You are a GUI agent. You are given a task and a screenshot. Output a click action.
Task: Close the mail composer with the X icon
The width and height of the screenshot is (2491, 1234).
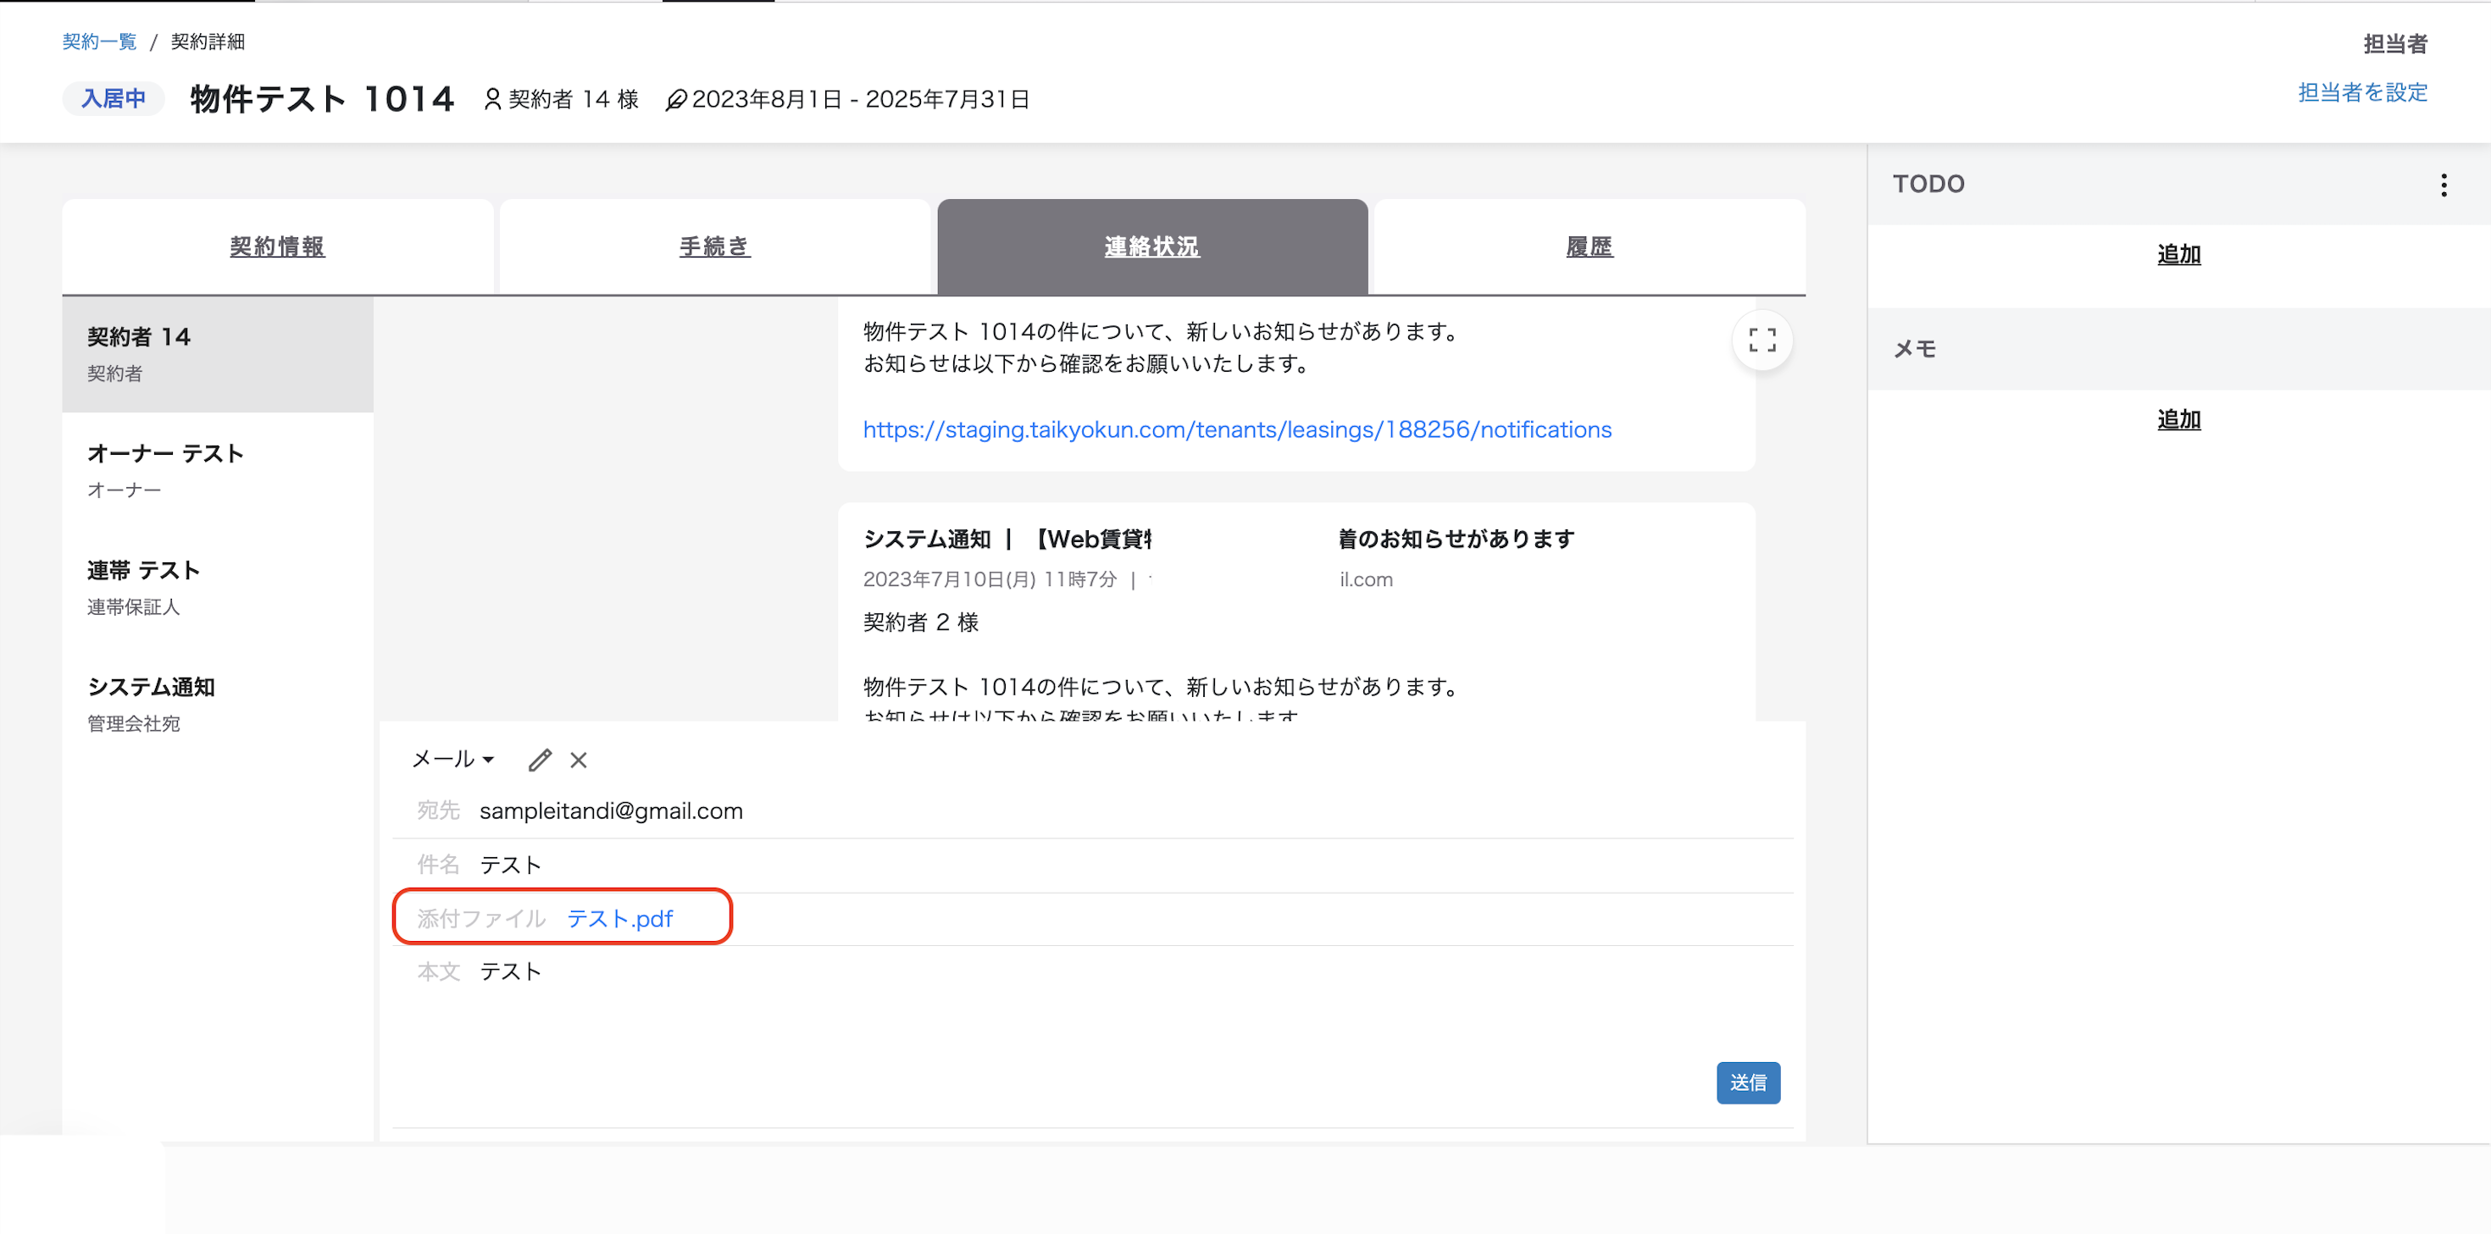578,761
